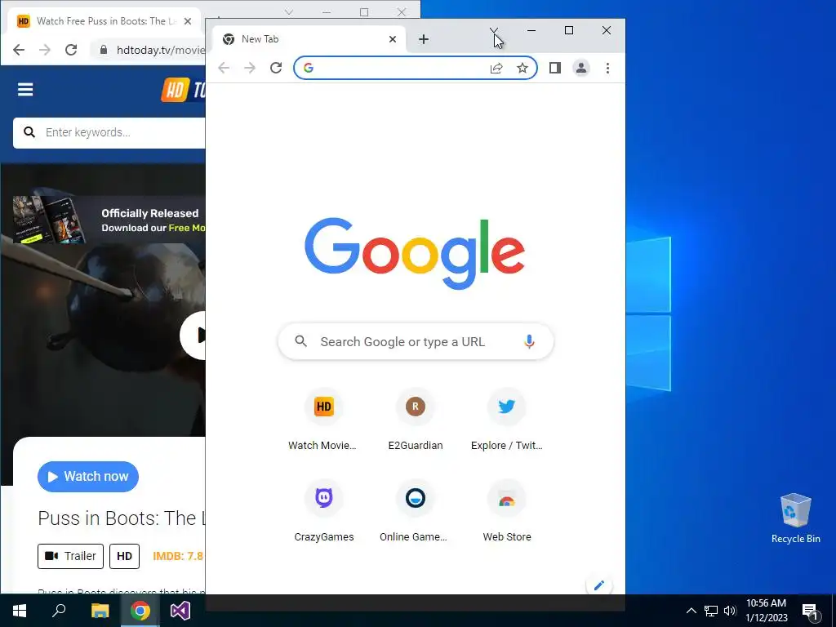Viewport: 836px width, 627px height.
Task: Click the movie title Puss in Boots heading
Action: coord(122,518)
